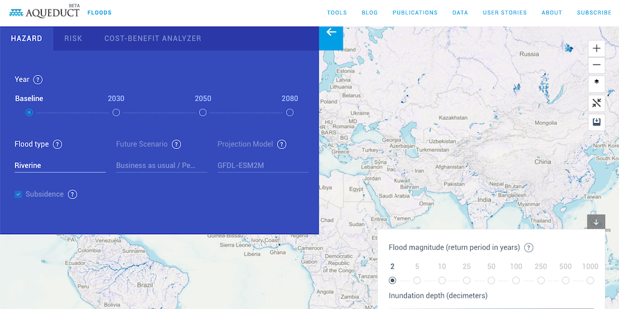
Task: Collapse the legend with down arrow
Action: click(596, 222)
